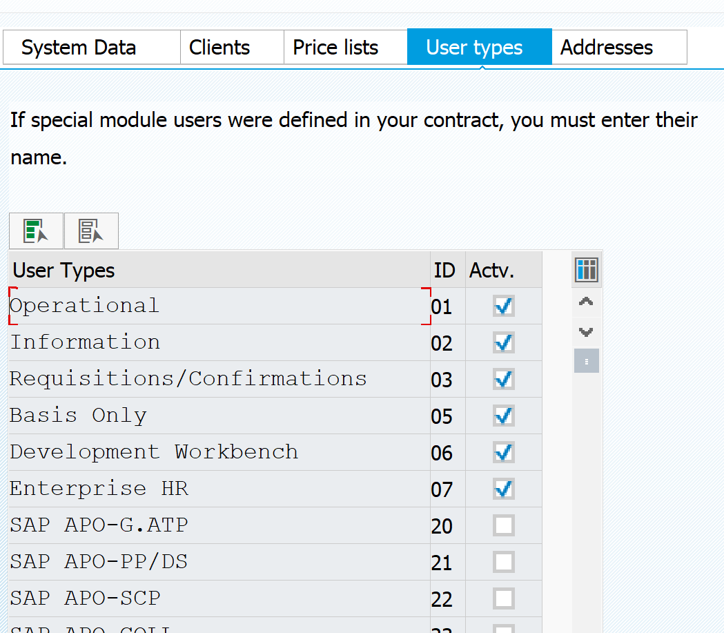The width and height of the screenshot is (724, 633).
Task: Activate the SAP APO-PP/DS checkbox
Action: pos(503,562)
